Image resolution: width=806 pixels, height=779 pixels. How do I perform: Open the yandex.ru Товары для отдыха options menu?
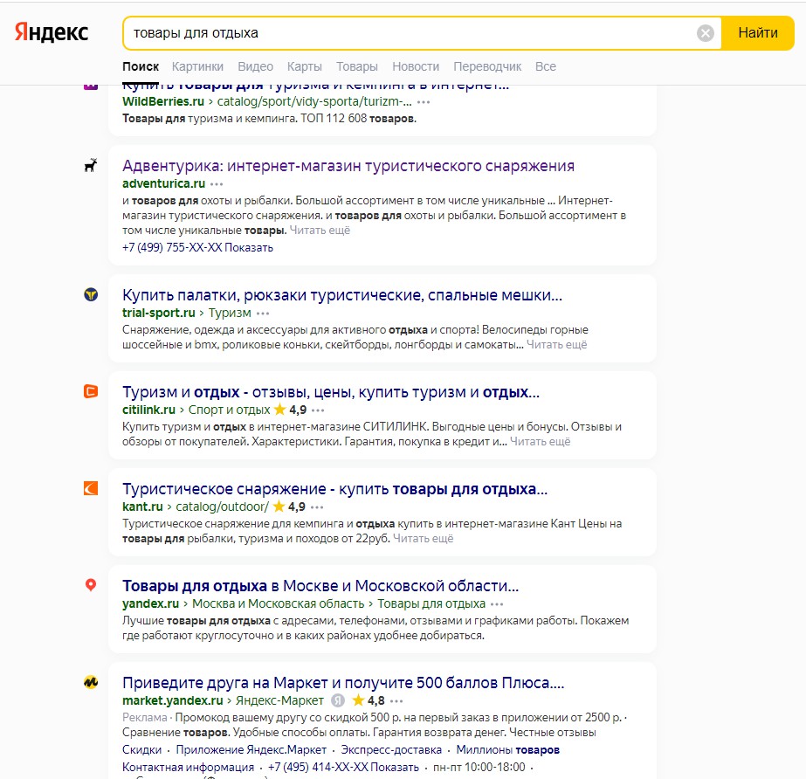[497, 604]
